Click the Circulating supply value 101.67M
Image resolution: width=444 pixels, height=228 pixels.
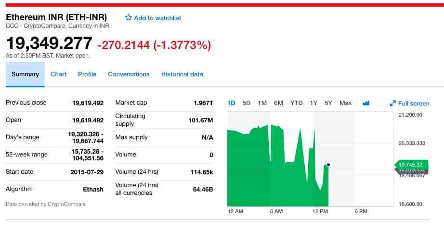click(x=200, y=120)
